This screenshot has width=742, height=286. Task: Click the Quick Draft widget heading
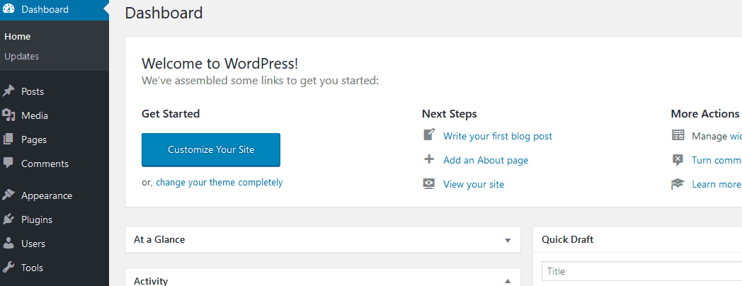pyautogui.click(x=567, y=239)
